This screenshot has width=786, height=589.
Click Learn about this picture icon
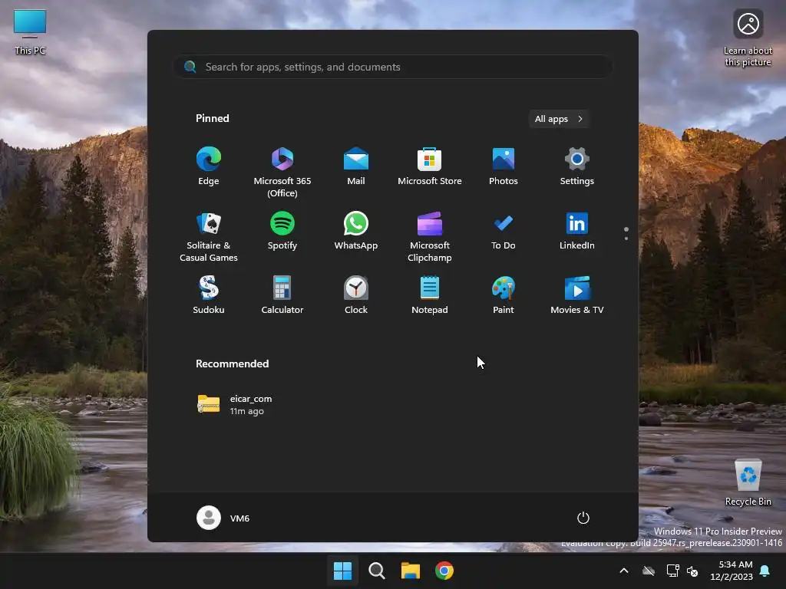point(748,38)
